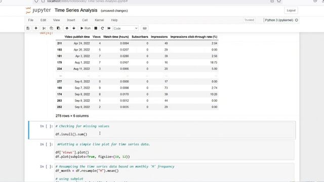The height and width of the screenshot is (182, 324).
Task: Click inside the df['Views'].plot() code cell
Action: click(174, 151)
